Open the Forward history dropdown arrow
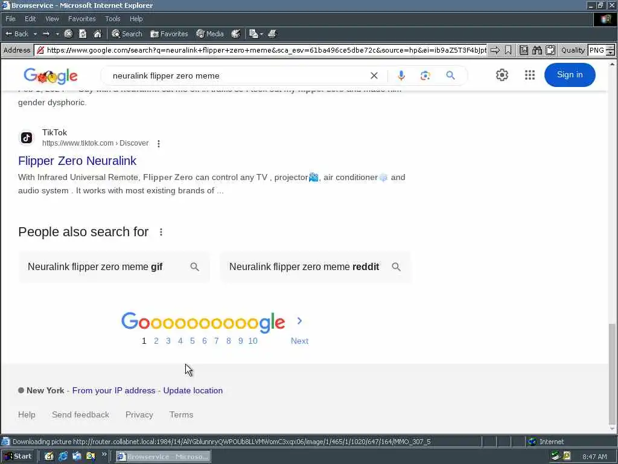618x464 pixels. click(57, 34)
